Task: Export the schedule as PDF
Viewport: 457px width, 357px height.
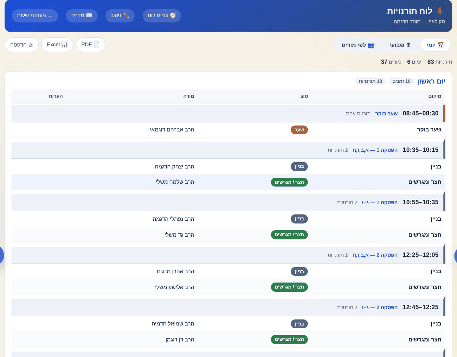Action: coord(90,45)
